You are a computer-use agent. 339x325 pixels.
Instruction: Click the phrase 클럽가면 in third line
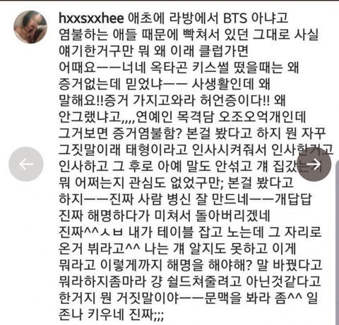[x=224, y=51]
